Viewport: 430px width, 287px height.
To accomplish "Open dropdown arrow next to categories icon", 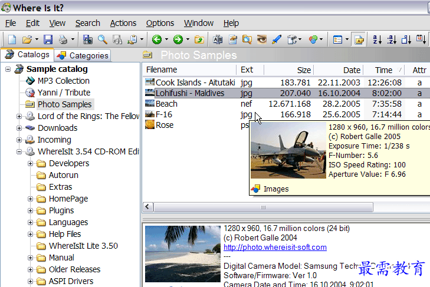I will pos(321,39).
